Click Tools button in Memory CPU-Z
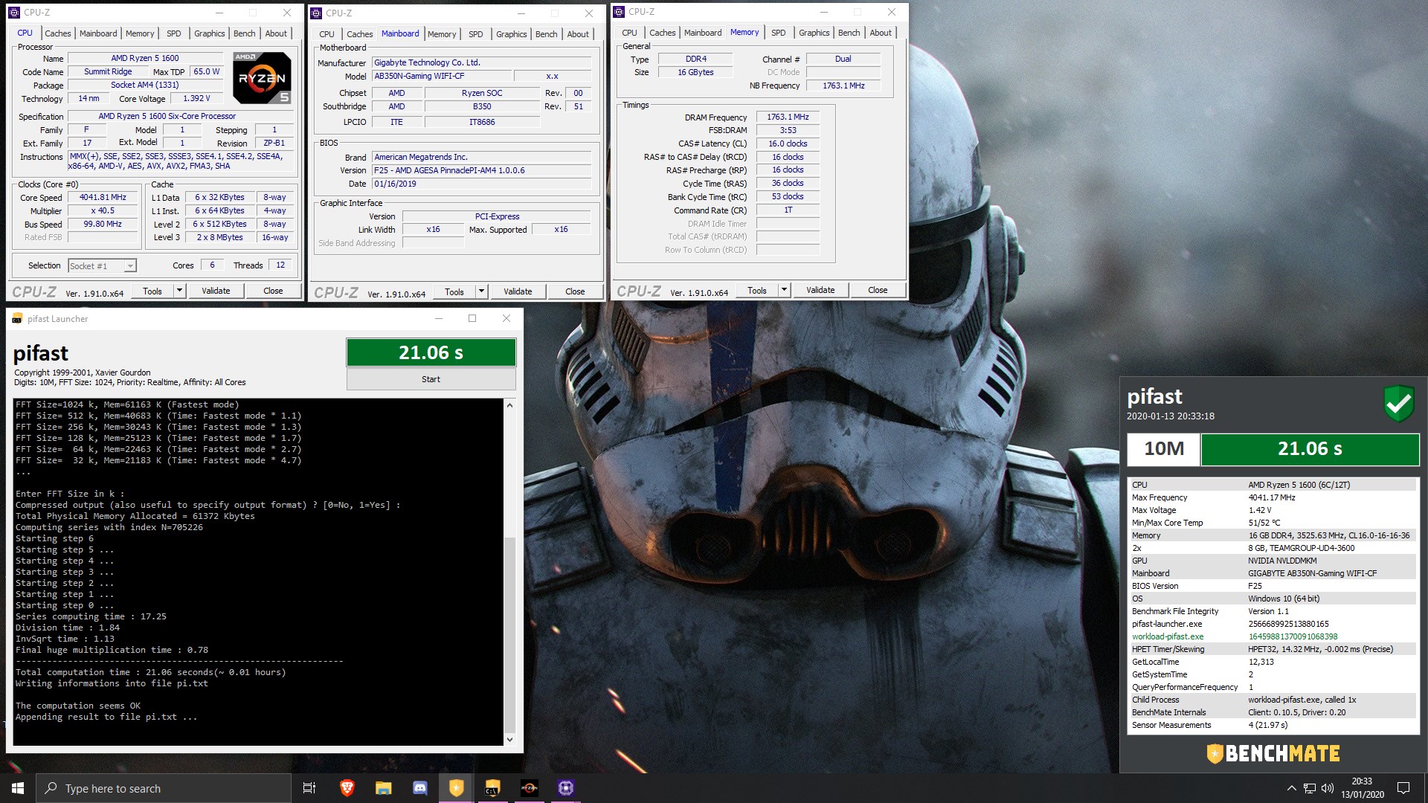 click(x=757, y=290)
